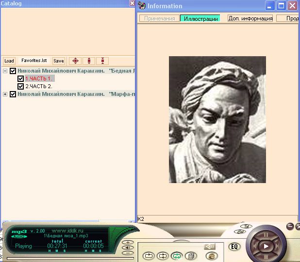Switch to the Примечания tab
The width and height of the screenshot is (300, 262).
tap(159, 18)
